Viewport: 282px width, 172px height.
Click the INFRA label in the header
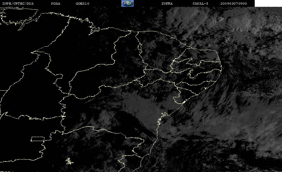(167, 4)
